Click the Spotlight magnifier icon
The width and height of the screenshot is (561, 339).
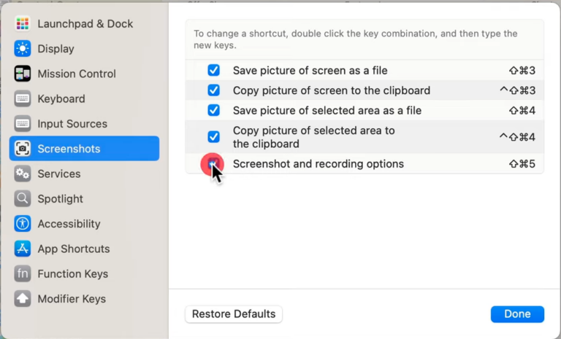22,198
